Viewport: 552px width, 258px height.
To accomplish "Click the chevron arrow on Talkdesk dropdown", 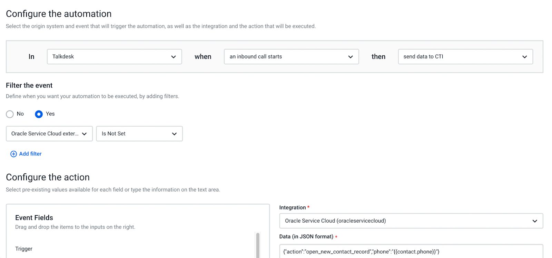I will click(x=174, y=57).
